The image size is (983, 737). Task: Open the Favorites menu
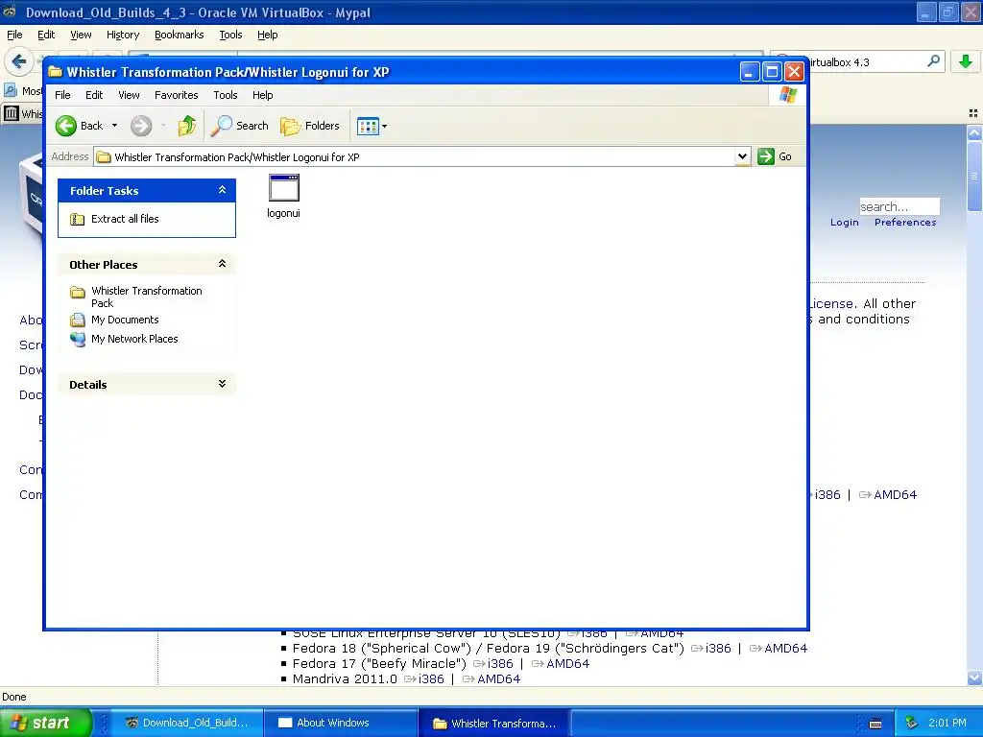point(177,95)
